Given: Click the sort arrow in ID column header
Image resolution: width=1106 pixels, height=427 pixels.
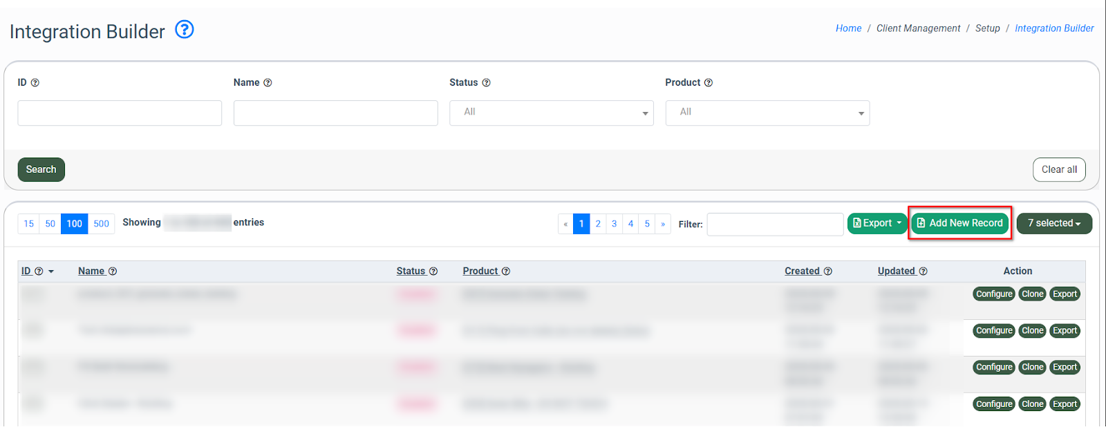Looking at the screenshot, I should pos(51,272).
